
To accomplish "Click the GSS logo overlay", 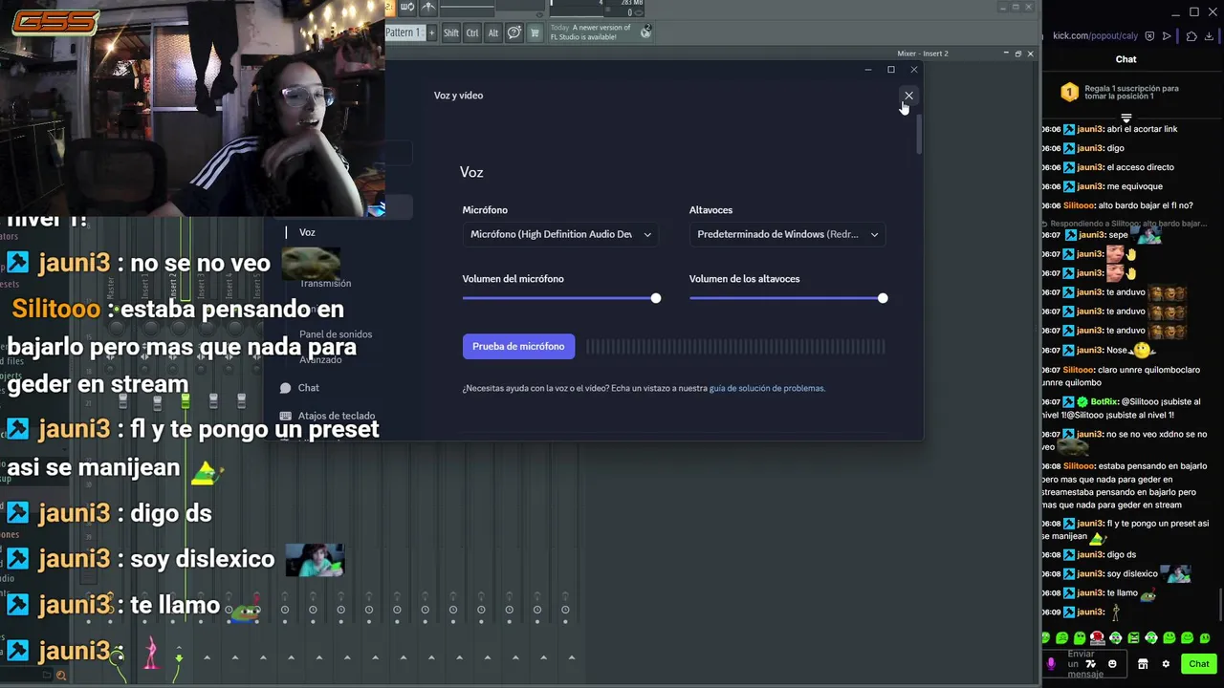I will point(55,21).
